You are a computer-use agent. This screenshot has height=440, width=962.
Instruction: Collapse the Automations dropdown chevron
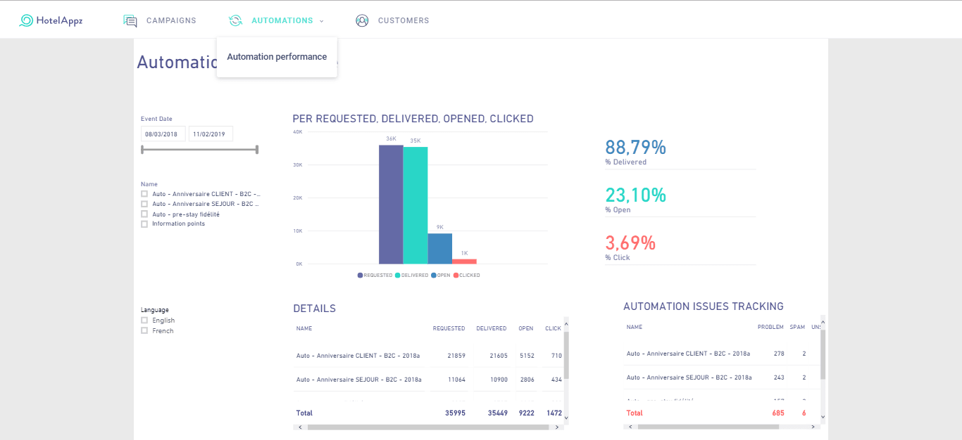coord(322,21)
